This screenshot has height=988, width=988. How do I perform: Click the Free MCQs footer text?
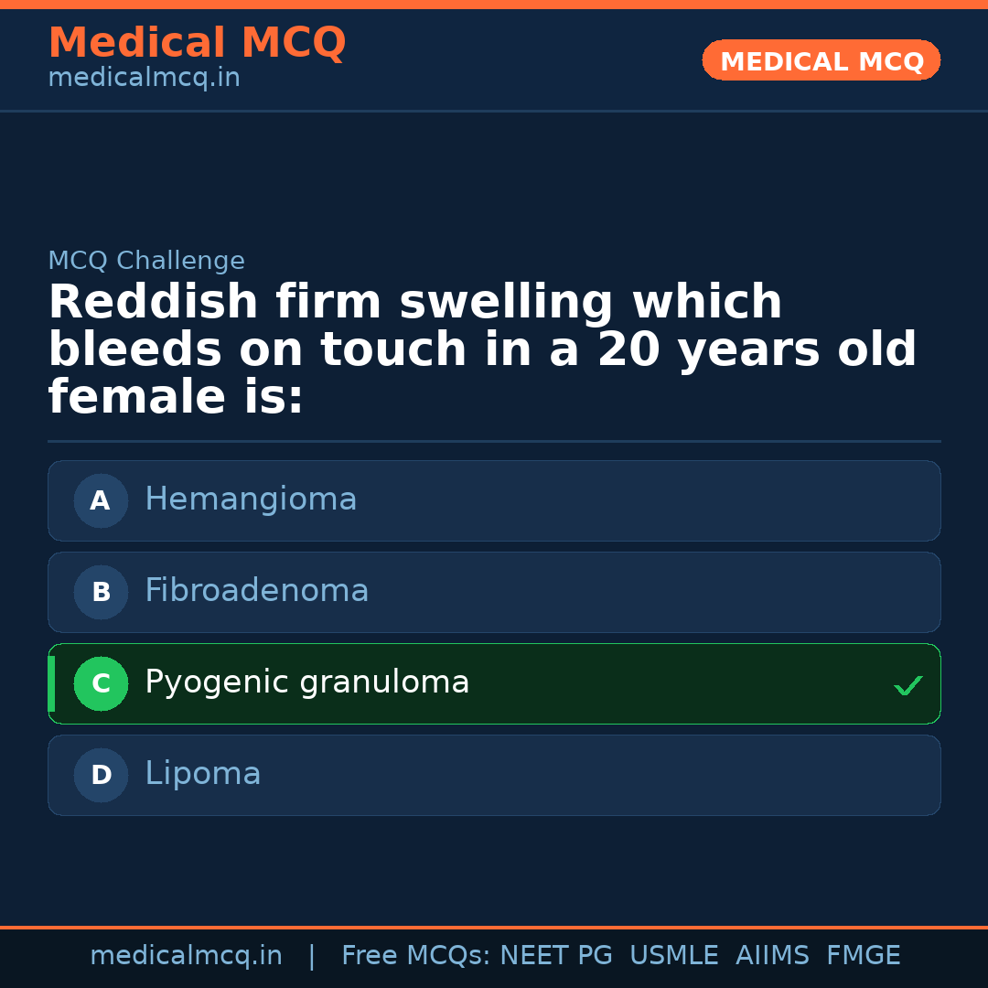pos(415,956)
